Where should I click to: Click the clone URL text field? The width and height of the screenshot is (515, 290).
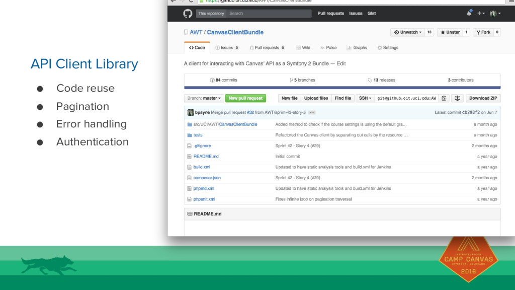pos(406,98)
